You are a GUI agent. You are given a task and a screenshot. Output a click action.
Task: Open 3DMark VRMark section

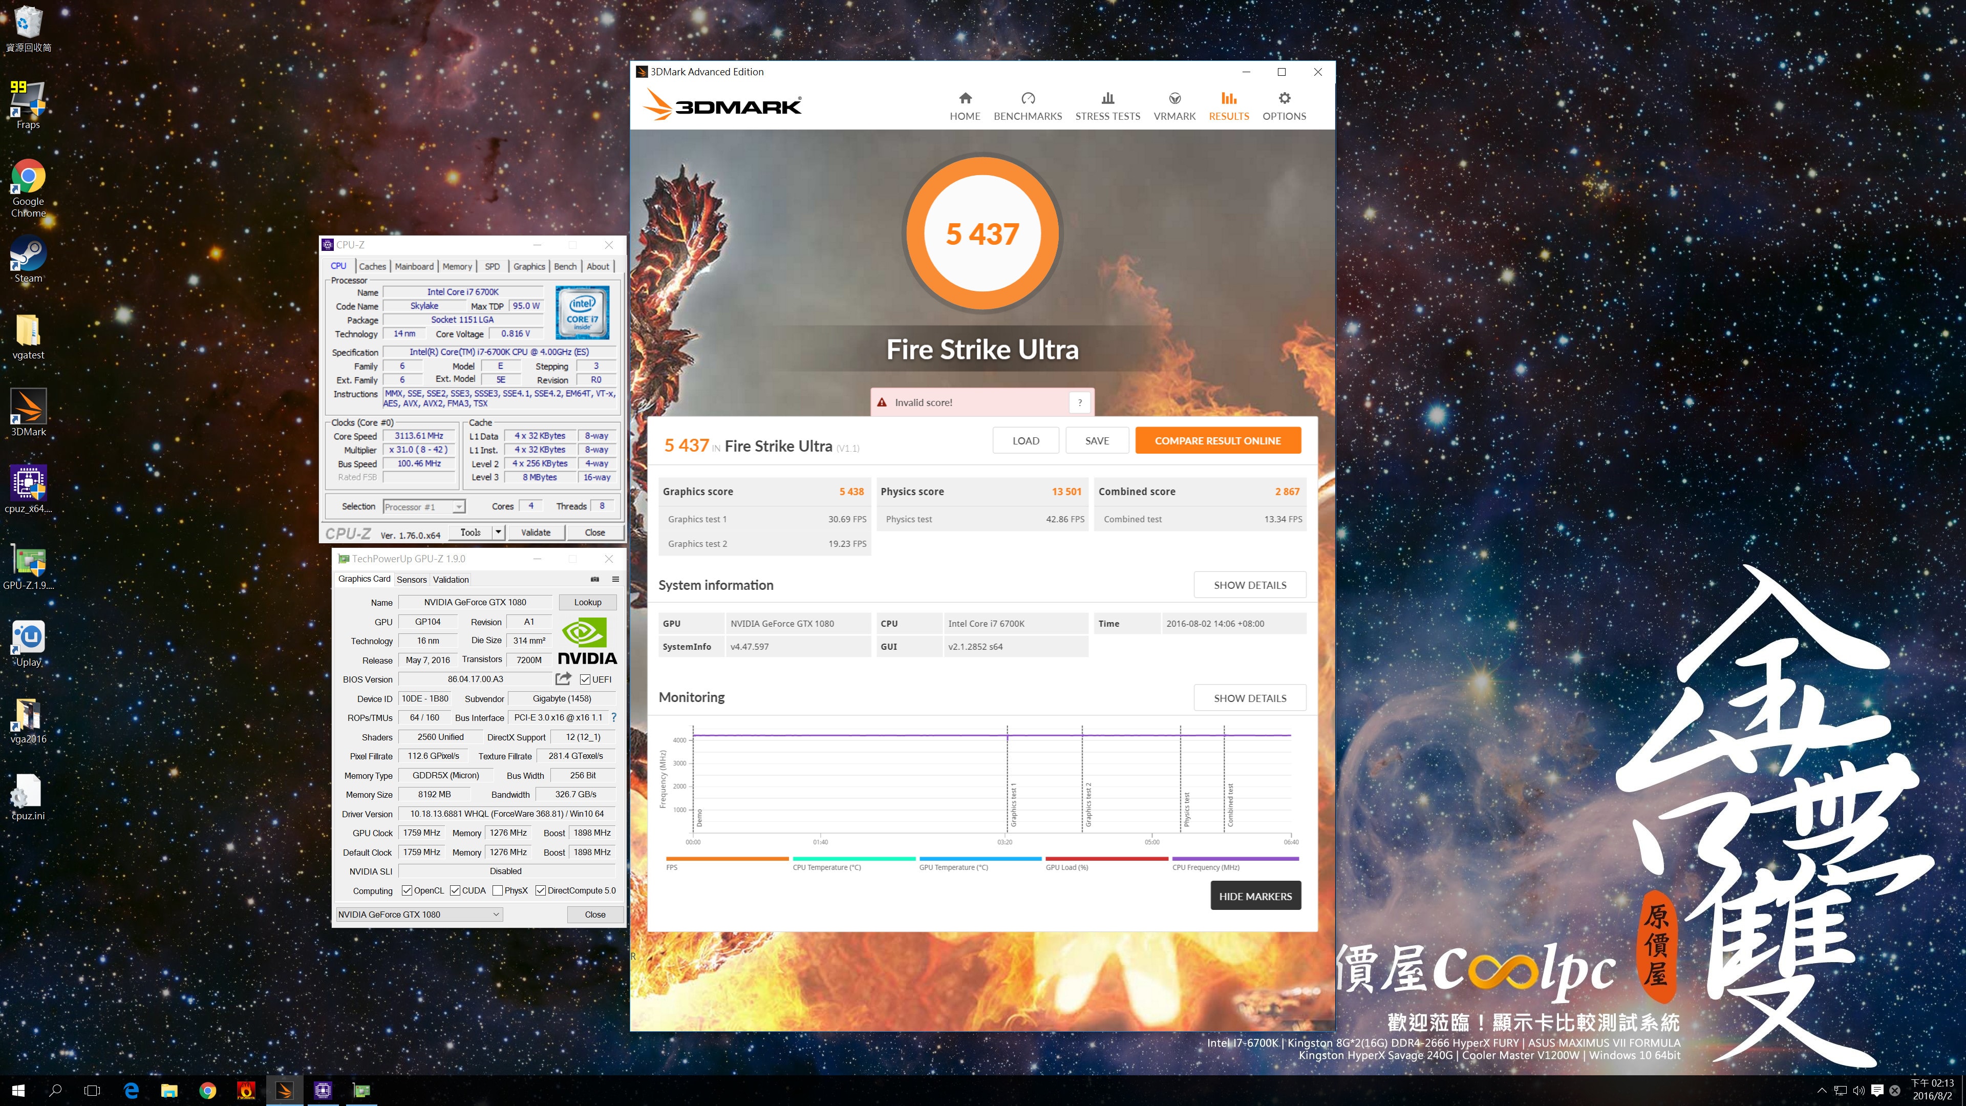point(1174,106)
